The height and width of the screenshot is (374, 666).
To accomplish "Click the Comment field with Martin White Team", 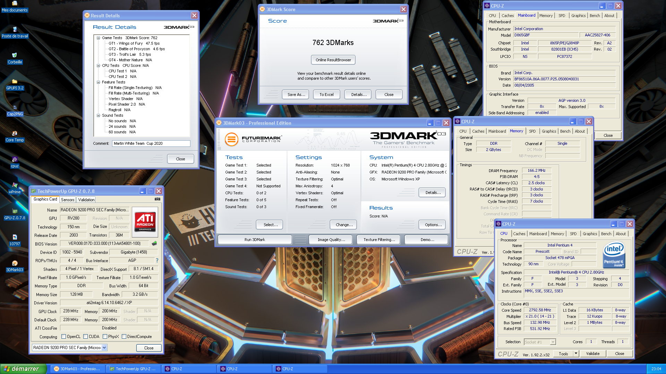I will [151, 143].
